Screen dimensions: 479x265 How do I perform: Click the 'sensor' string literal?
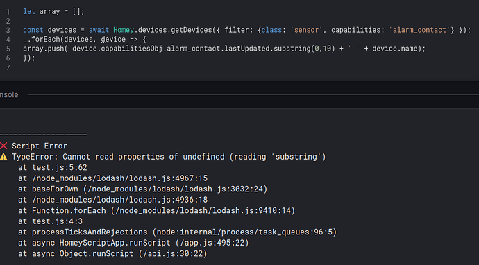(306, 30)
